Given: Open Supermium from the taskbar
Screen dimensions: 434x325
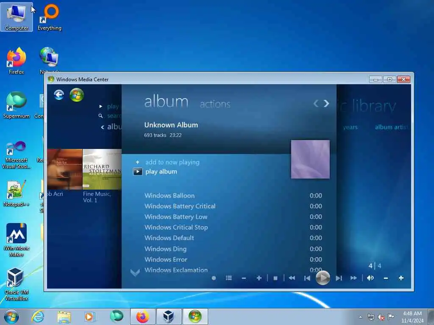Looking at the screenshot, I should tap(117, 317).
